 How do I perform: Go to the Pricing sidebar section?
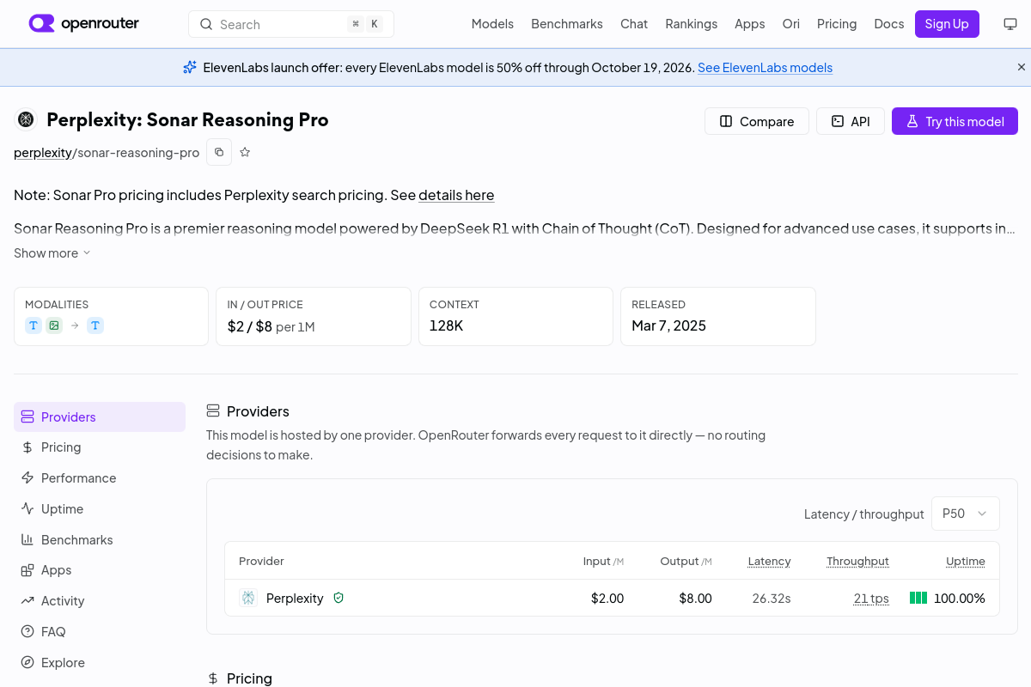pos(100,447)
